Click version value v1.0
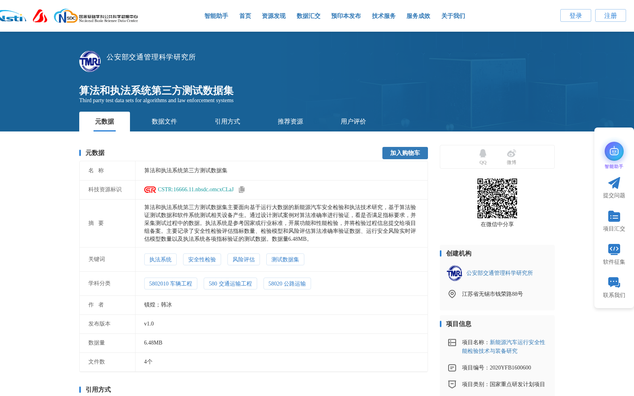This screenshot has height=396, width=634. pyautogui.click(x=149, y=324)
